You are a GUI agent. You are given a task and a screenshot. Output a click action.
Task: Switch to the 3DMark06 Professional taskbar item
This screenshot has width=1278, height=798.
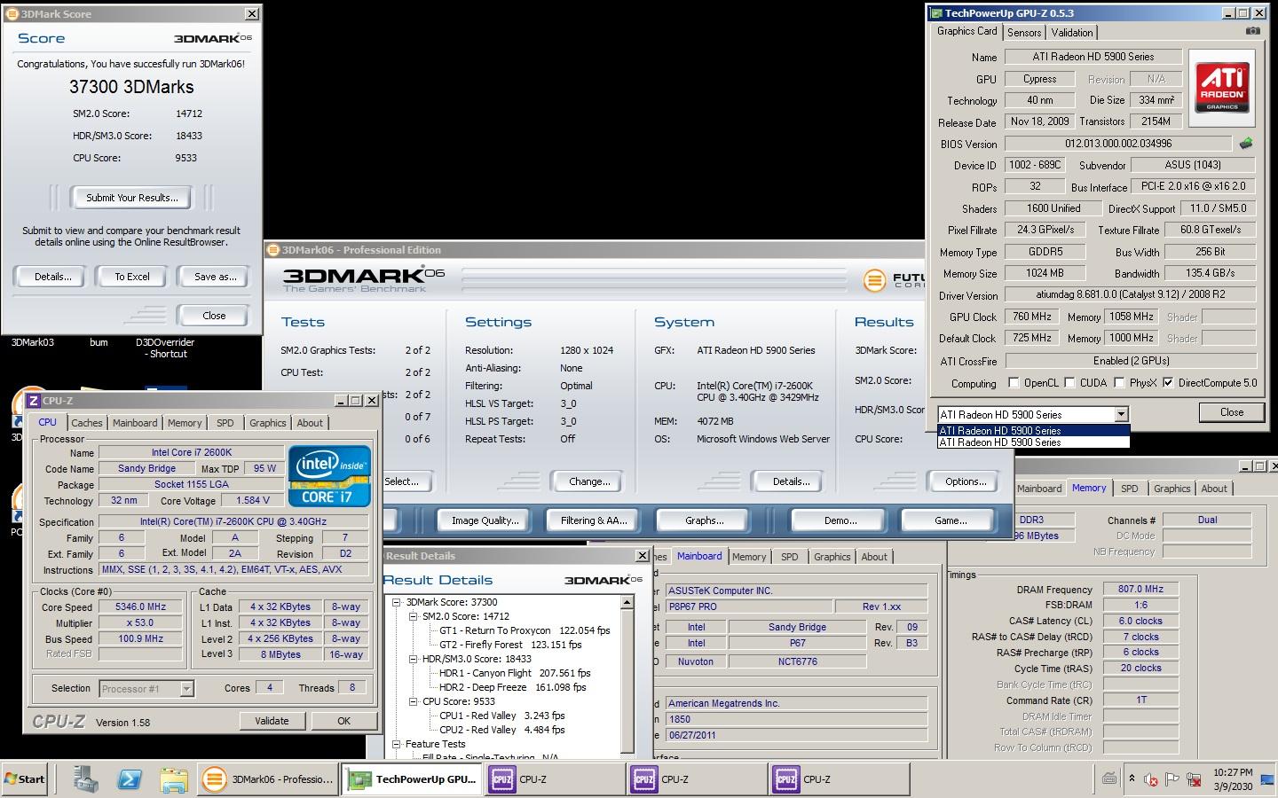pos(267,779)
